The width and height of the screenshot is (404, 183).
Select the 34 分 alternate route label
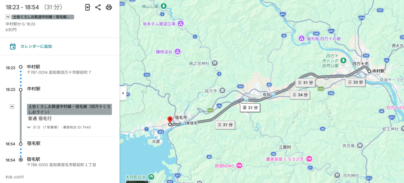300,95
